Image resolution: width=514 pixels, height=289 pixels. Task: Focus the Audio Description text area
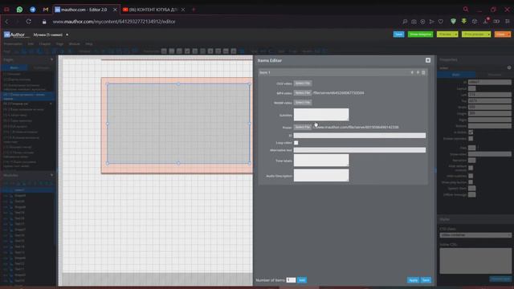321,175
